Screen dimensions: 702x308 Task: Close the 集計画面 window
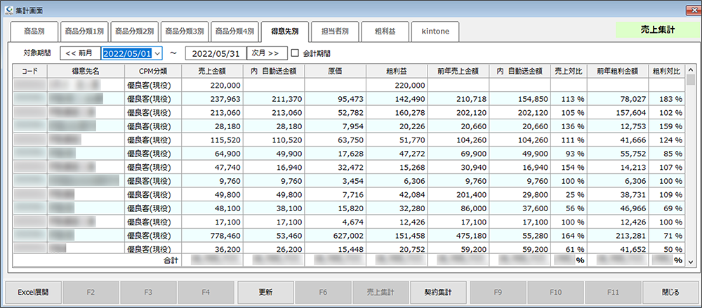pos(689,7)
